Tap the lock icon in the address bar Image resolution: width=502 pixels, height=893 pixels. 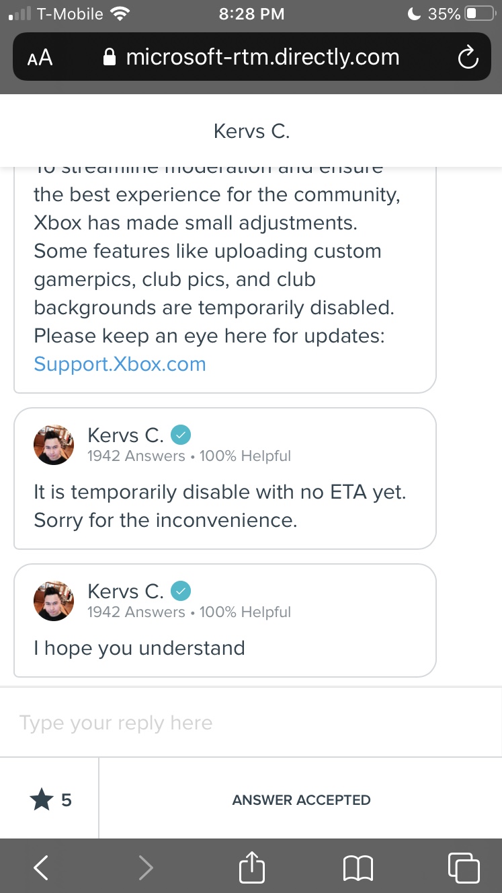pos(110,58)
